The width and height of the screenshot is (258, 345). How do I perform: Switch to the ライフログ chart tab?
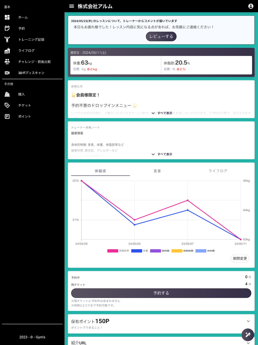pos(218,171)
